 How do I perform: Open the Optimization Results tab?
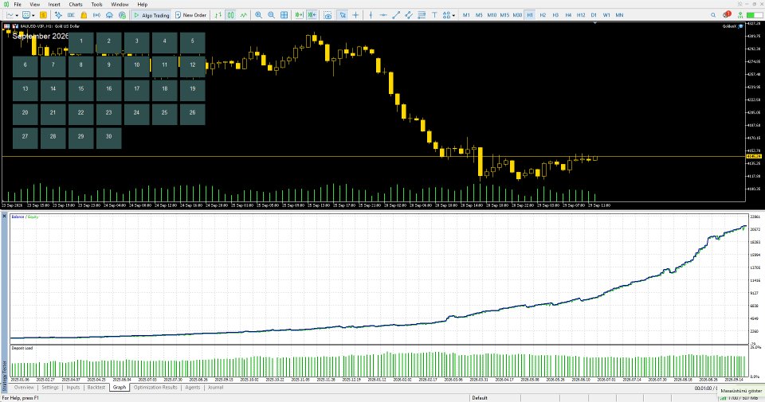coord(155,388)
